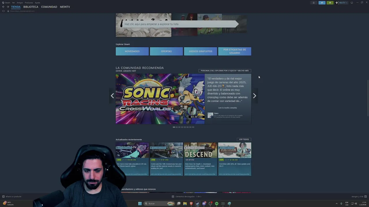The height and width of the screenshot is (207, 369).
Task: Click Elementos descargados status text
Action: [188, 197]
